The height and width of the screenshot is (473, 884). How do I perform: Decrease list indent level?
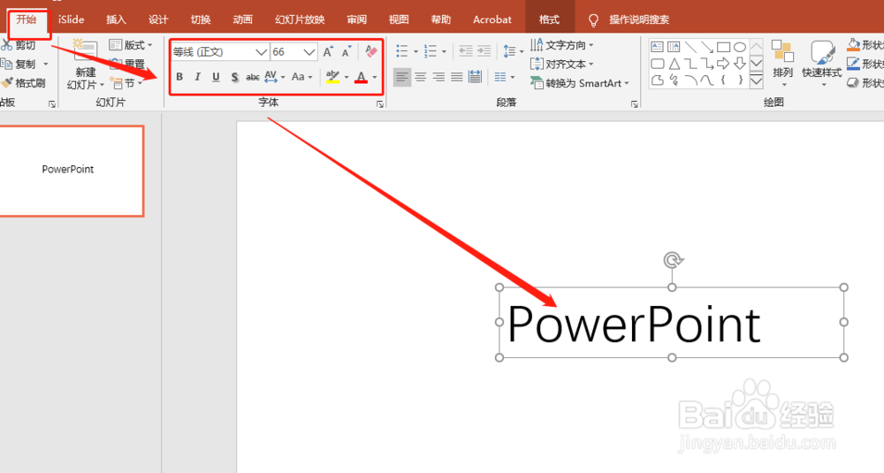coord(466,51)
